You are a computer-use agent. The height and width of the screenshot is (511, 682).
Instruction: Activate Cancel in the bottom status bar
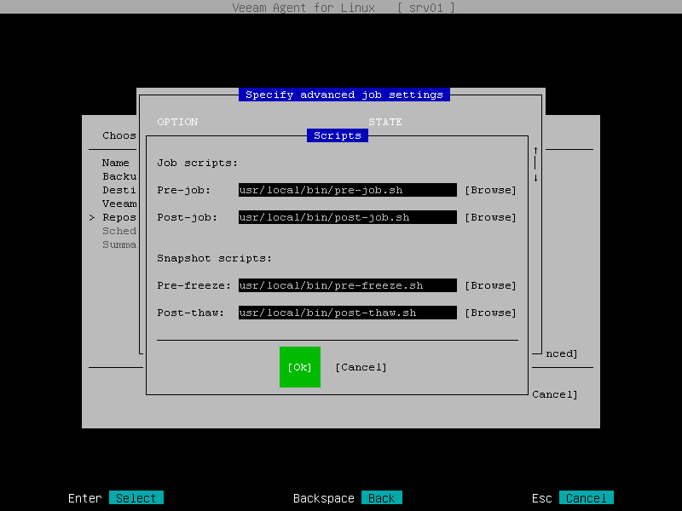point(586,497)
